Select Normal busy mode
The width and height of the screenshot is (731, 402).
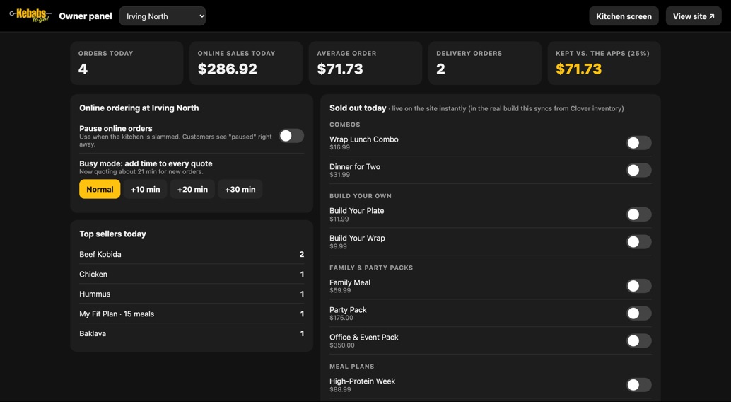pos(100,189)
